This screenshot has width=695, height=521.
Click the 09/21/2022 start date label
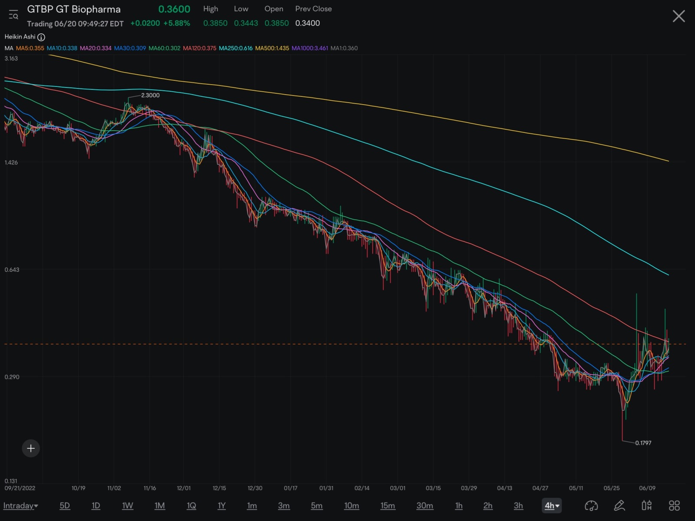click(x=20, y=488)
